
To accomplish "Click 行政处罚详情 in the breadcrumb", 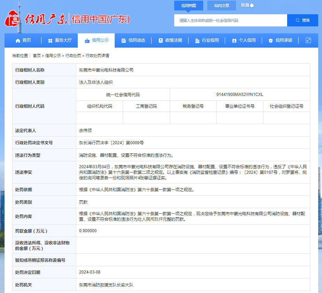I will click(97, 56).
